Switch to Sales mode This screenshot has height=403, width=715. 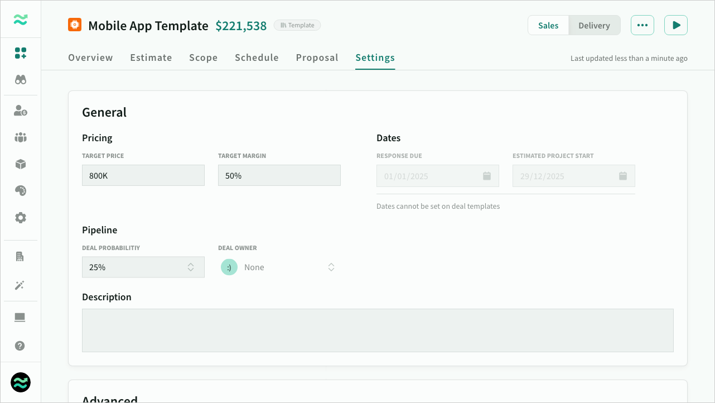click(x=548, y=25)
